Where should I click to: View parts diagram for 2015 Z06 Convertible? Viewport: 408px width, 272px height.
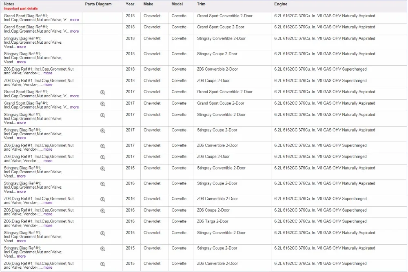(x=103, y=265)
